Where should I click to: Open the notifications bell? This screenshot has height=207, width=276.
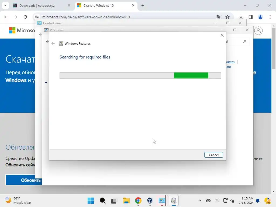pos(258,201)
